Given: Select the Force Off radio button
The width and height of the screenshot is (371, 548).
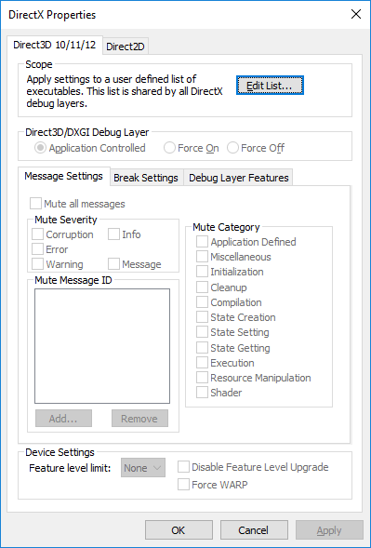Looking at the screenshot, I should pos(256,148).
